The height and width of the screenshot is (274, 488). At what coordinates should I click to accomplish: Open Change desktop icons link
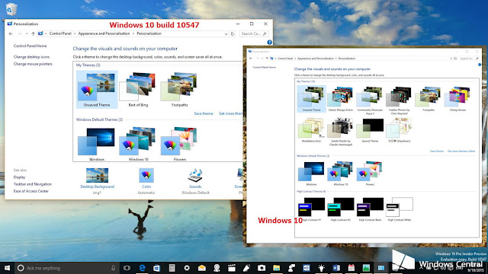click(x=31, y=57)
